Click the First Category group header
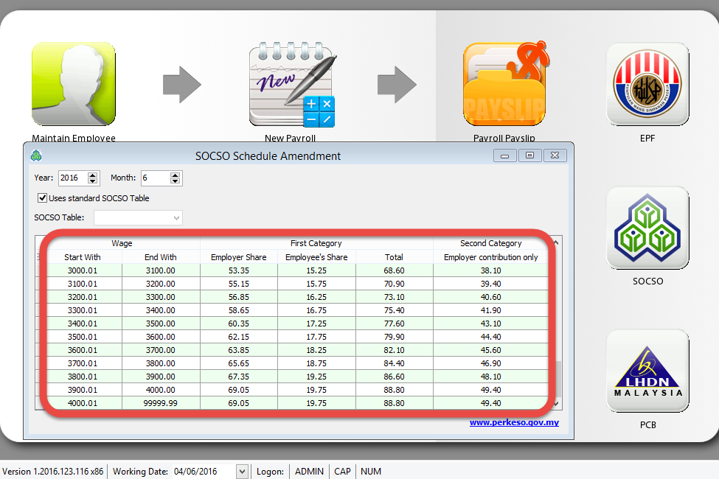Viewport: 719px width, 479px height. 316,243
